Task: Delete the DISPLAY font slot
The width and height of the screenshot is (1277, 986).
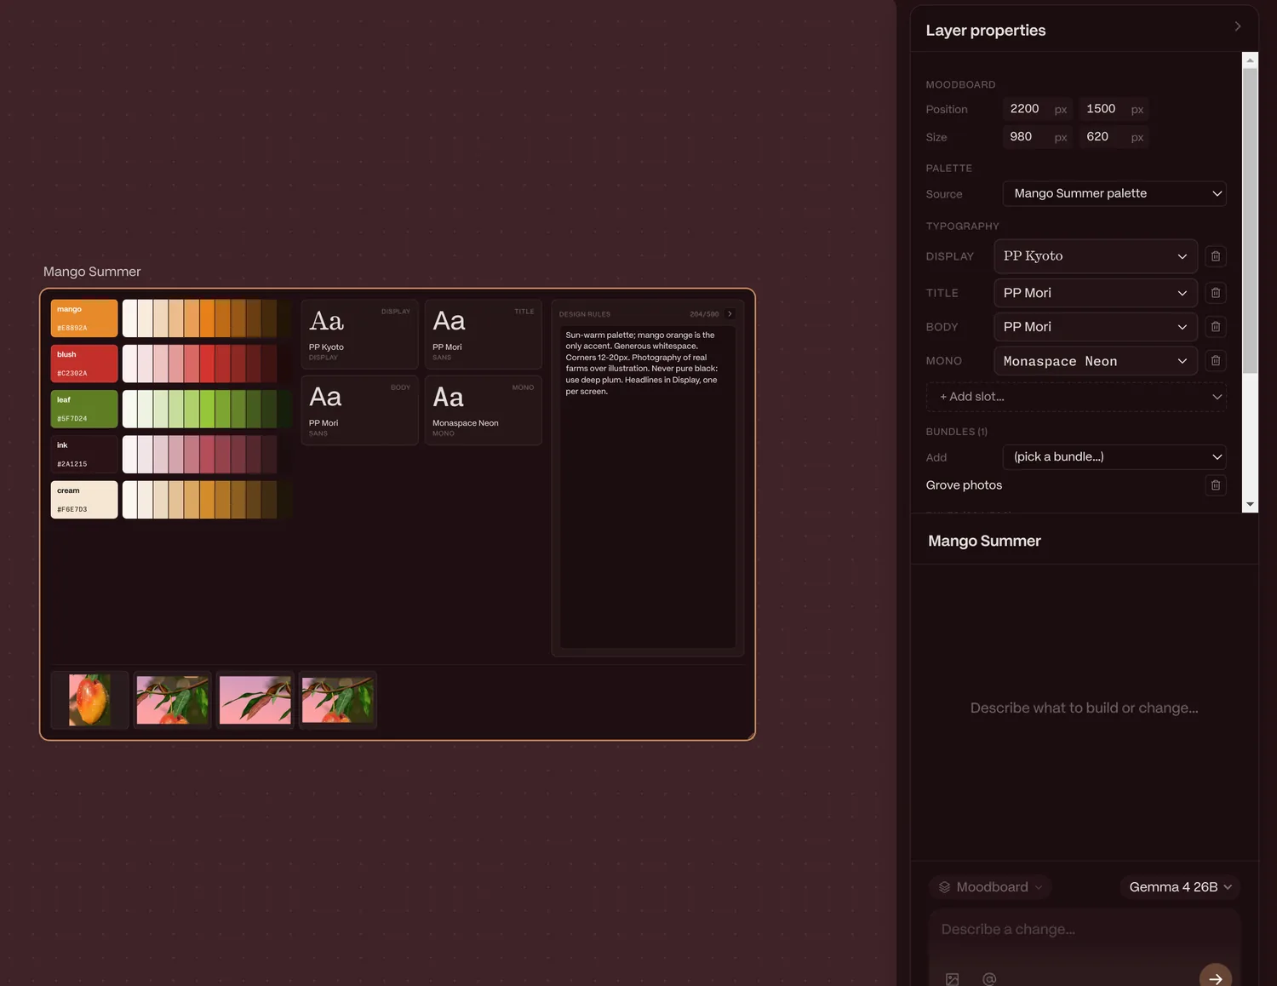Action: tap(1215, 256)
